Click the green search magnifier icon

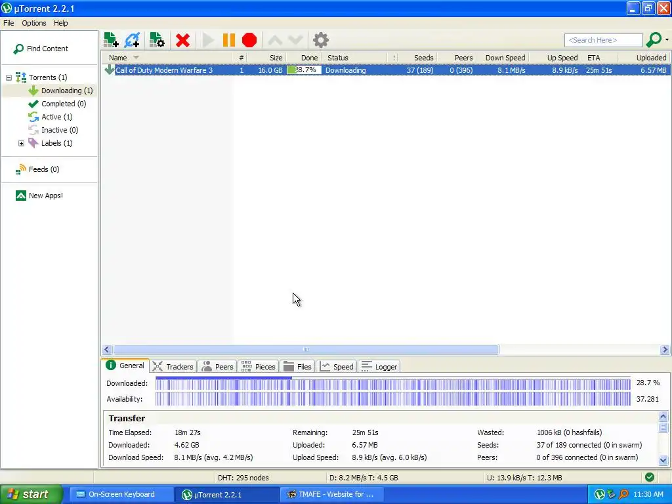click(x=654, y=40)
